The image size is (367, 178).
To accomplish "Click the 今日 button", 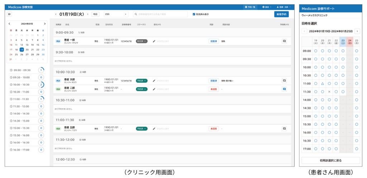I will pos(95,14).
